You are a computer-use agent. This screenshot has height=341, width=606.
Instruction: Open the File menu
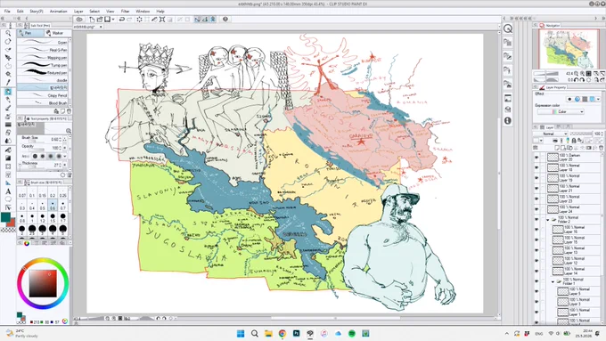pyautogui.click(x=7, y=12)
